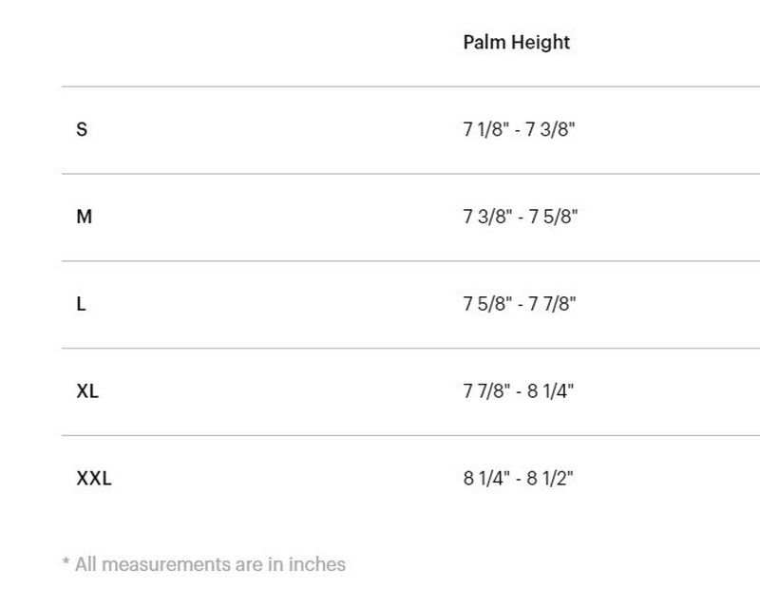Select the S size label
The width and height of the screenshot is (760, 607).
coord(82,129)
